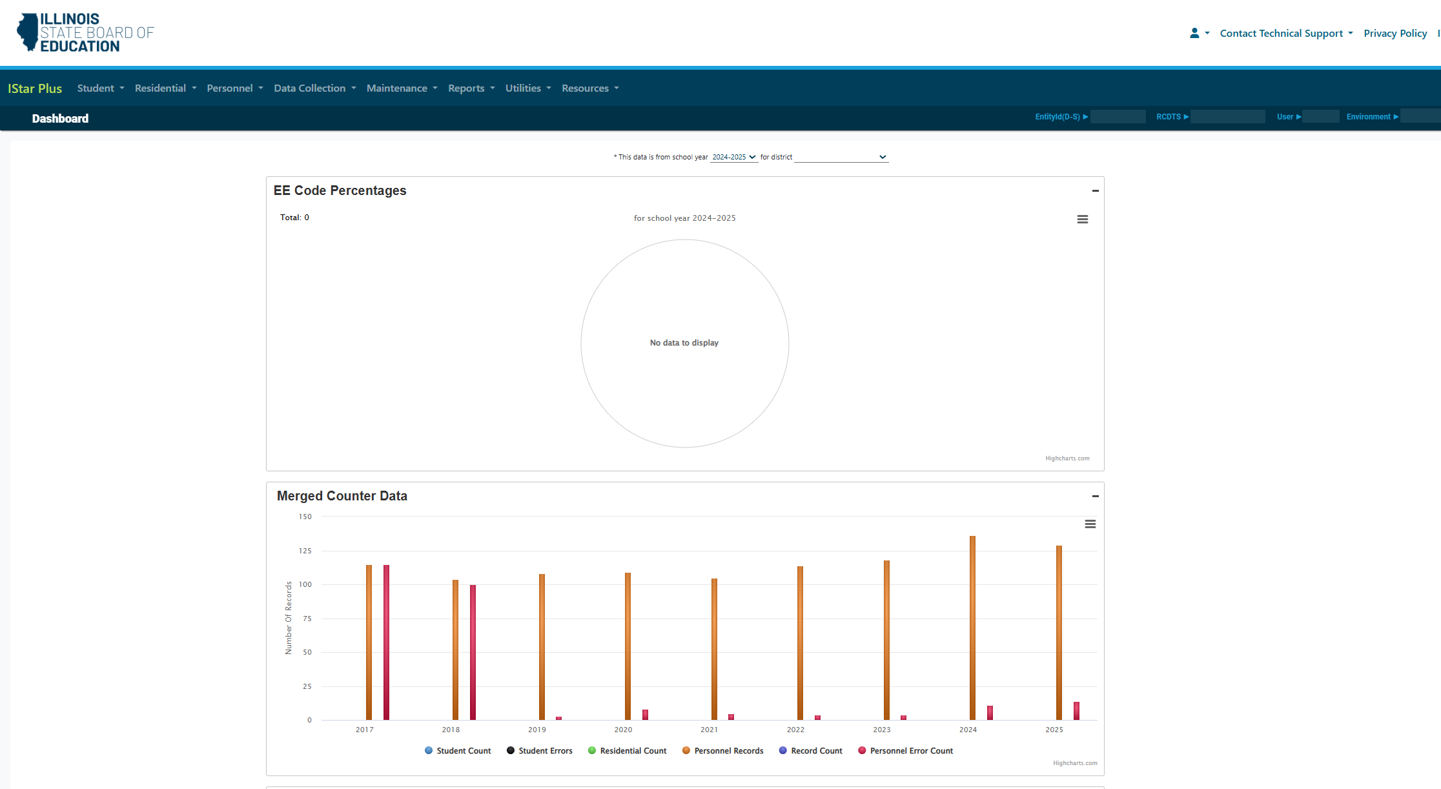The image size is (1441, 789).
Task: Click the 'Number Of Records' axis title
Action: 289,618
